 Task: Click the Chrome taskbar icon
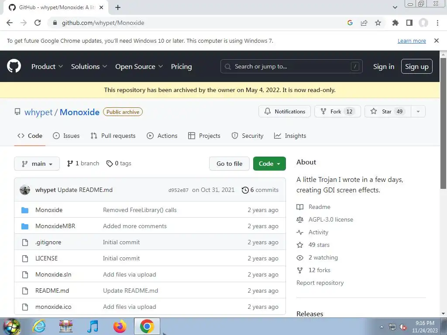147,326
